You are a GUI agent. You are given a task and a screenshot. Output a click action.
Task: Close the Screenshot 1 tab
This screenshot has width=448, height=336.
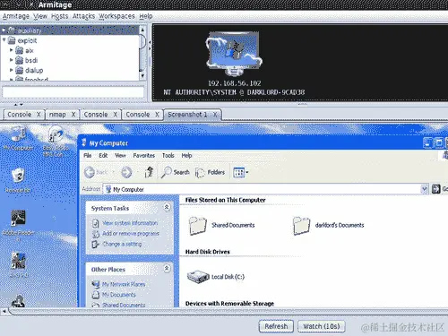click(215, 115)
